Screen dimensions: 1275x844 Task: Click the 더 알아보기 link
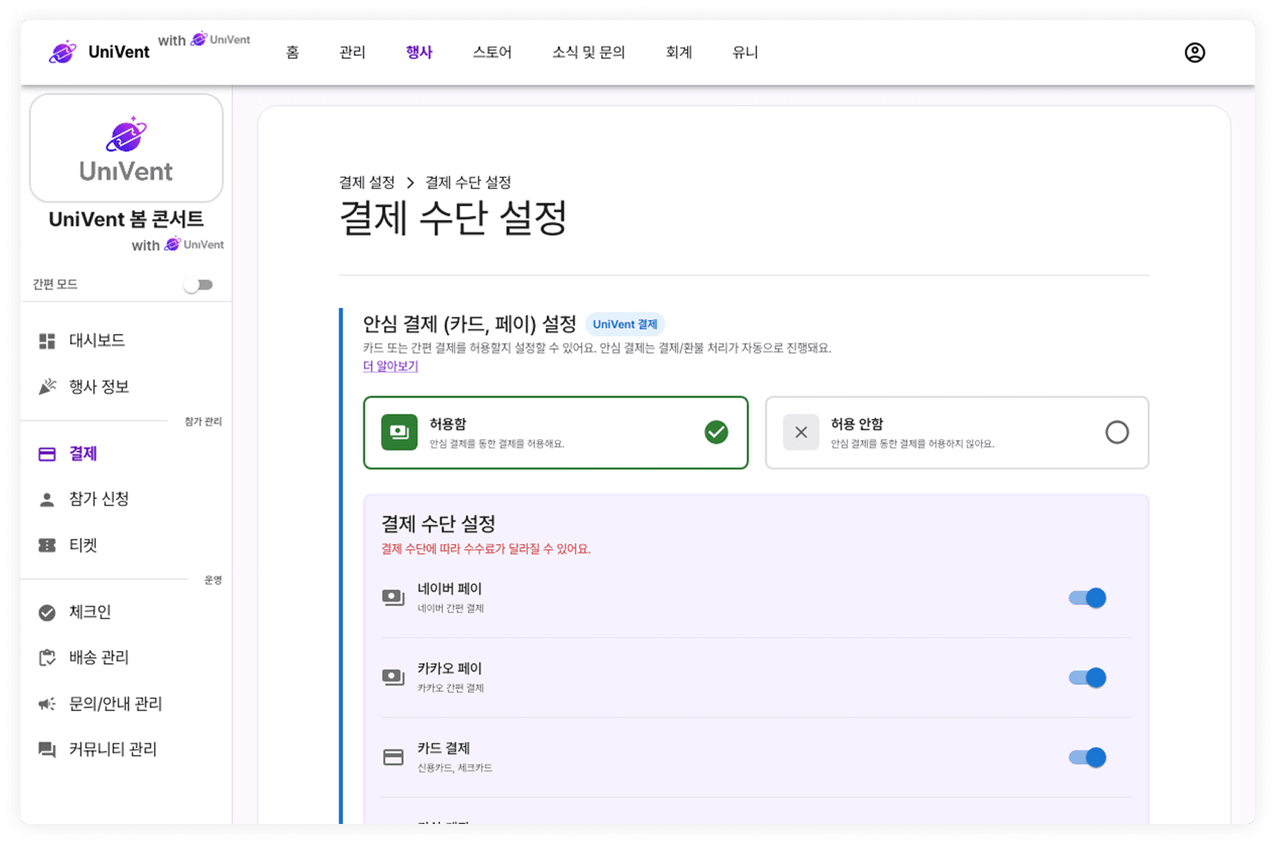tap(391, 366)
